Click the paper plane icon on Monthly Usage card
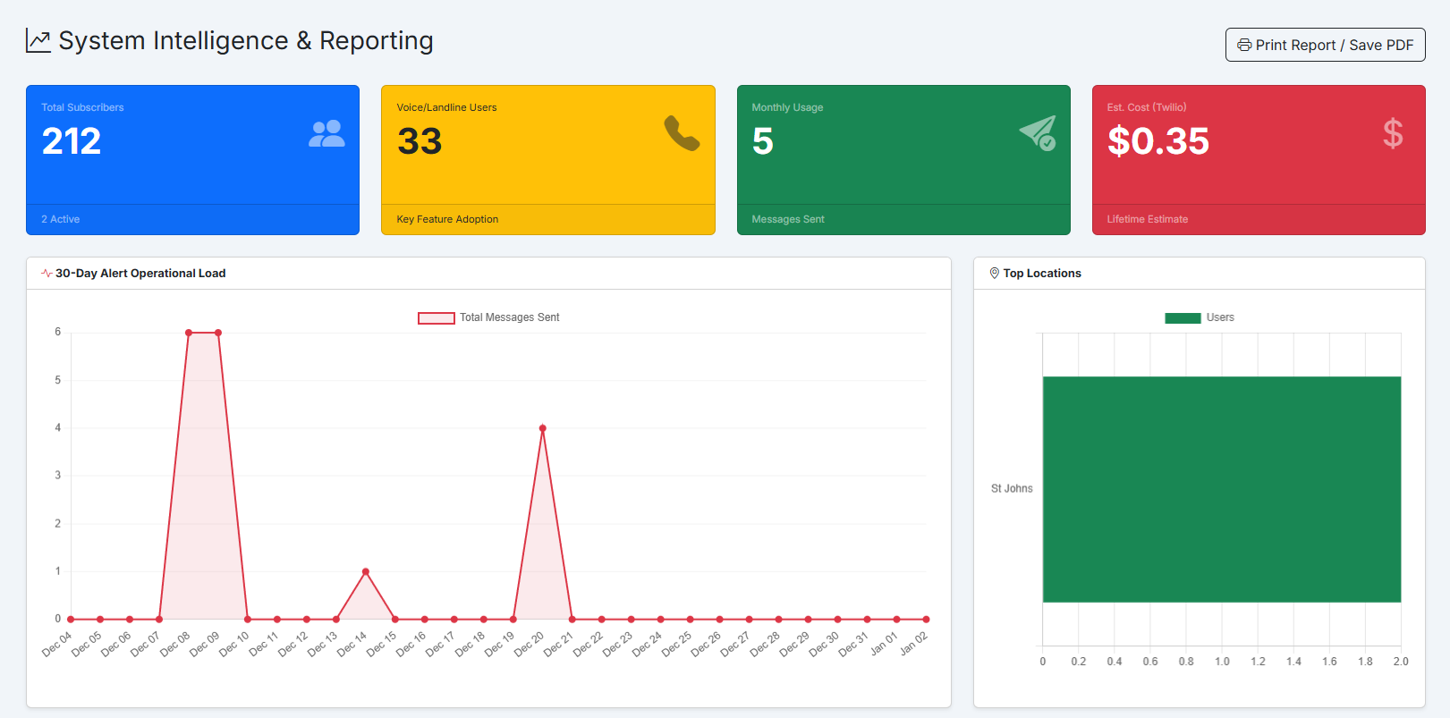The width and height of the screenshot is (1450, 718). (x=1038, y=133)
